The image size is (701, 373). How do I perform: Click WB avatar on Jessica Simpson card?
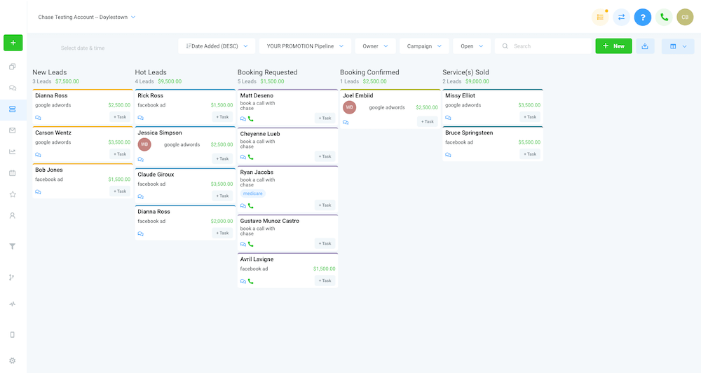pos(144,144)
